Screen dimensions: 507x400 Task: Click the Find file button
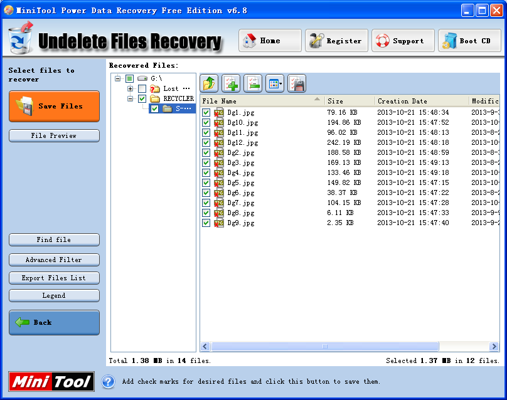(54, 239)
